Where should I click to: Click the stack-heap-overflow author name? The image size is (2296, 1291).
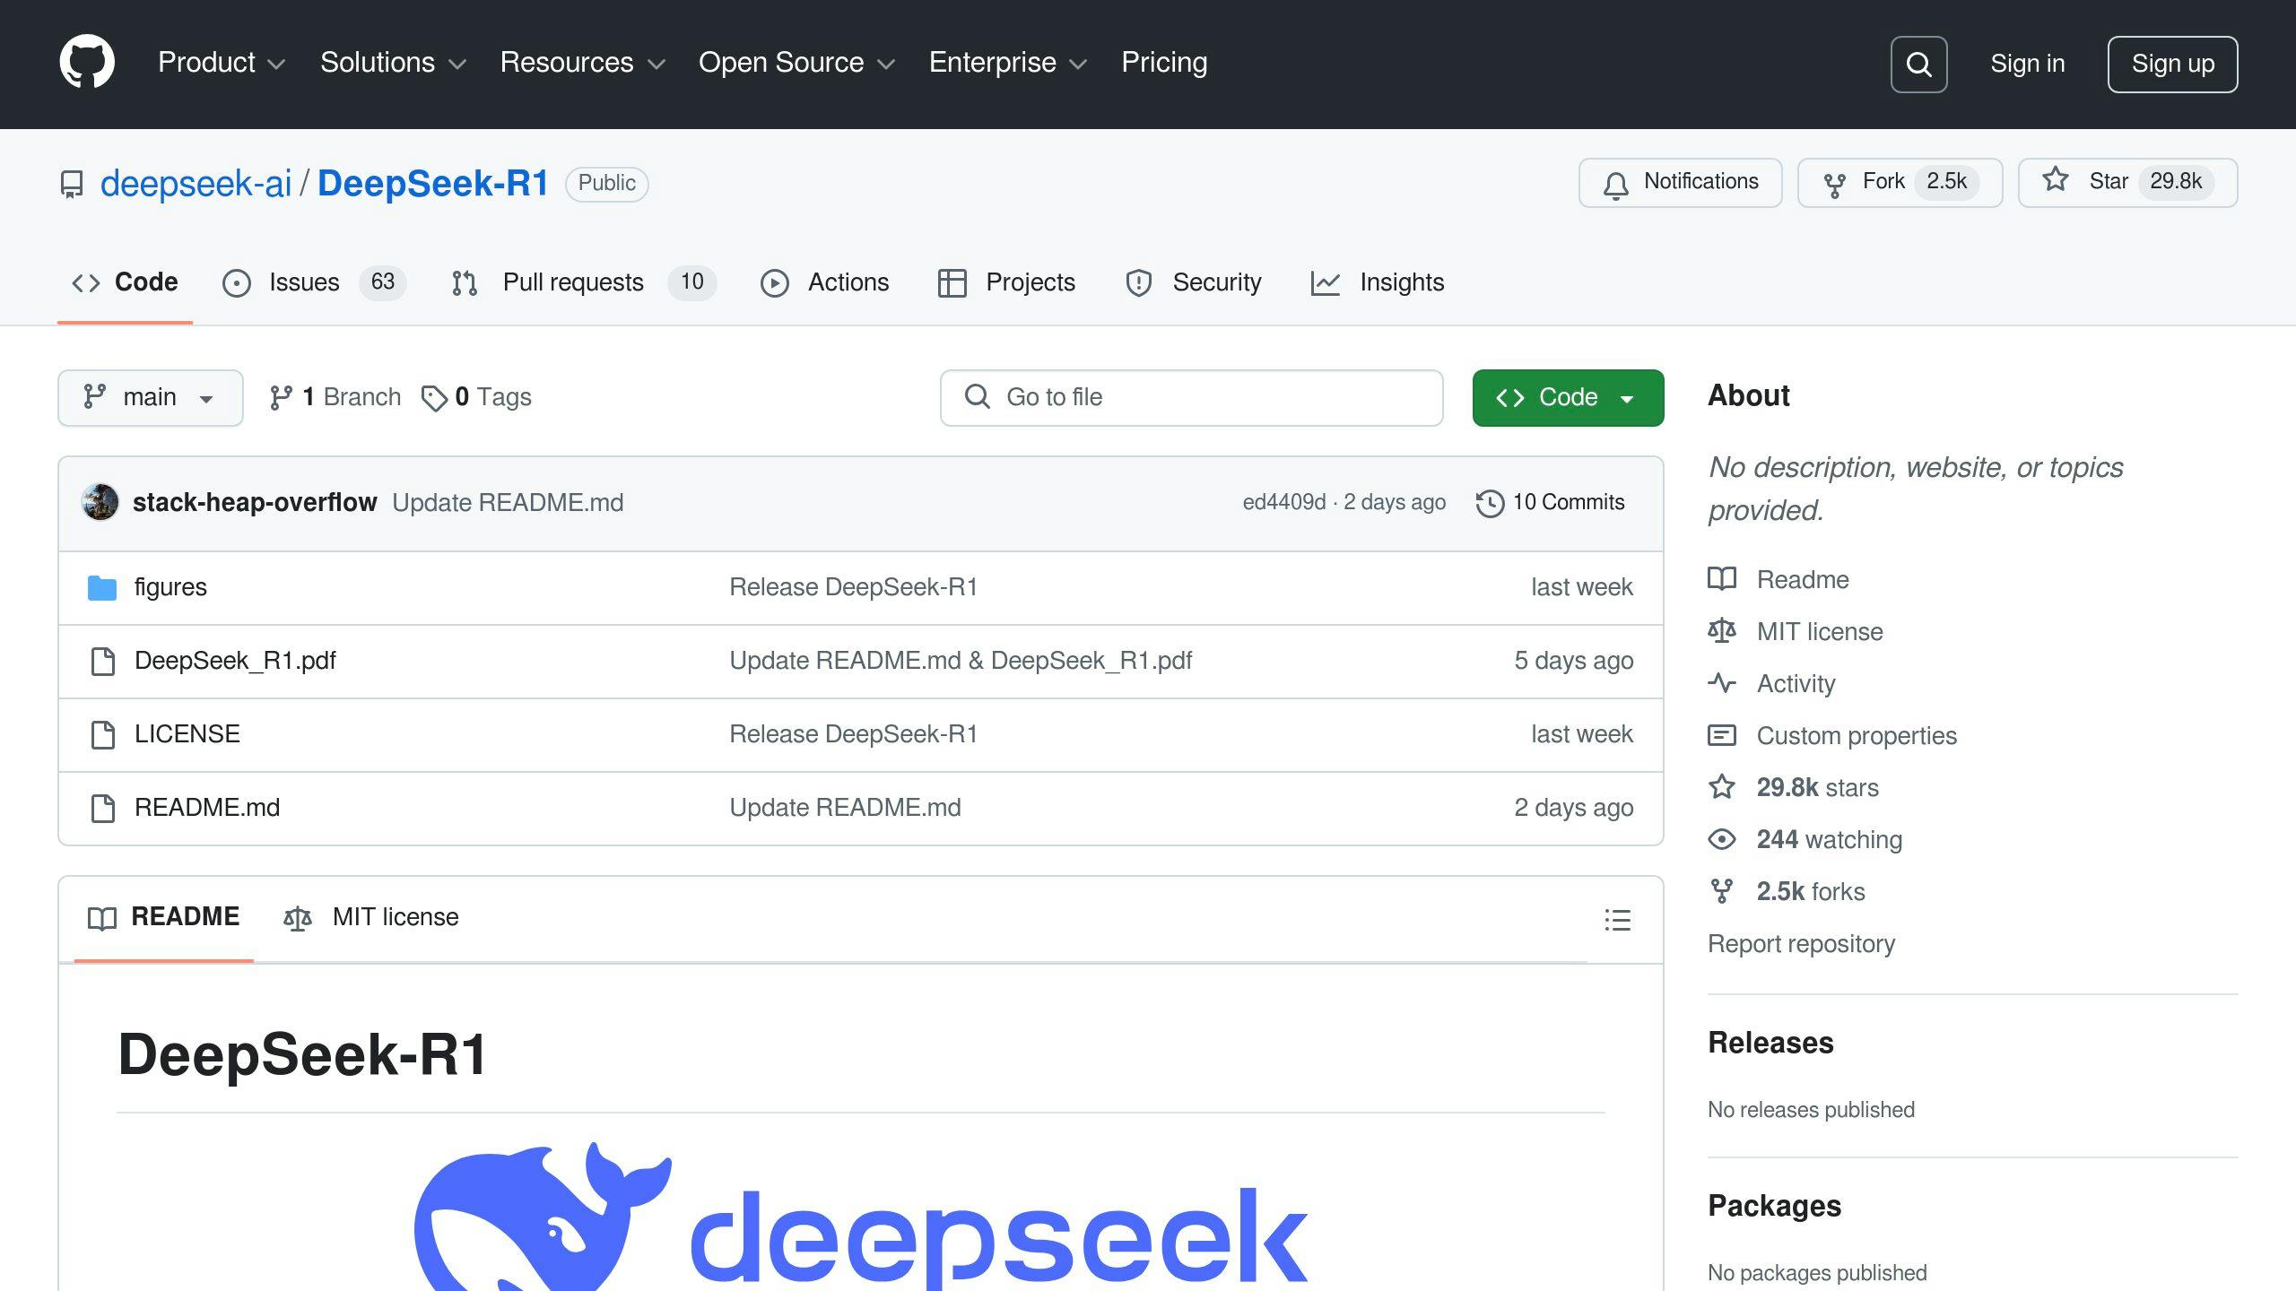coord(255,502)
